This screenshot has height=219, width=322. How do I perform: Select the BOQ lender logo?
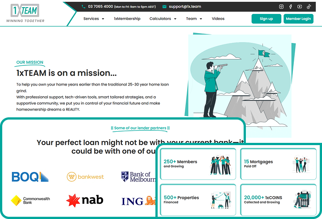tap(30, 176)
